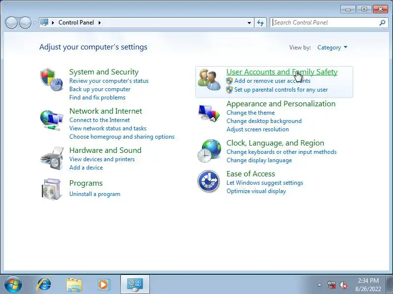Click Control Panel breadcrumb text
Image resolution: width=393 pixels, height=294 pixels.
[76, 23]
